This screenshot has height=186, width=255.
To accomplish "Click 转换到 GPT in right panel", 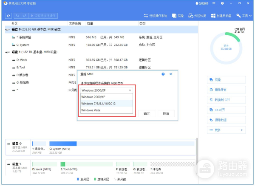I will coord(226,100).
